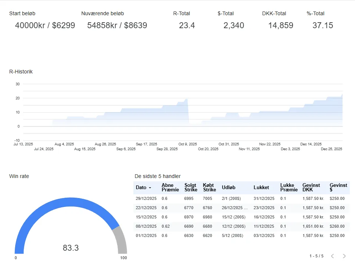Click the closed date 11/12/2025
Screen dimensions: 355x267
(264, 227)
